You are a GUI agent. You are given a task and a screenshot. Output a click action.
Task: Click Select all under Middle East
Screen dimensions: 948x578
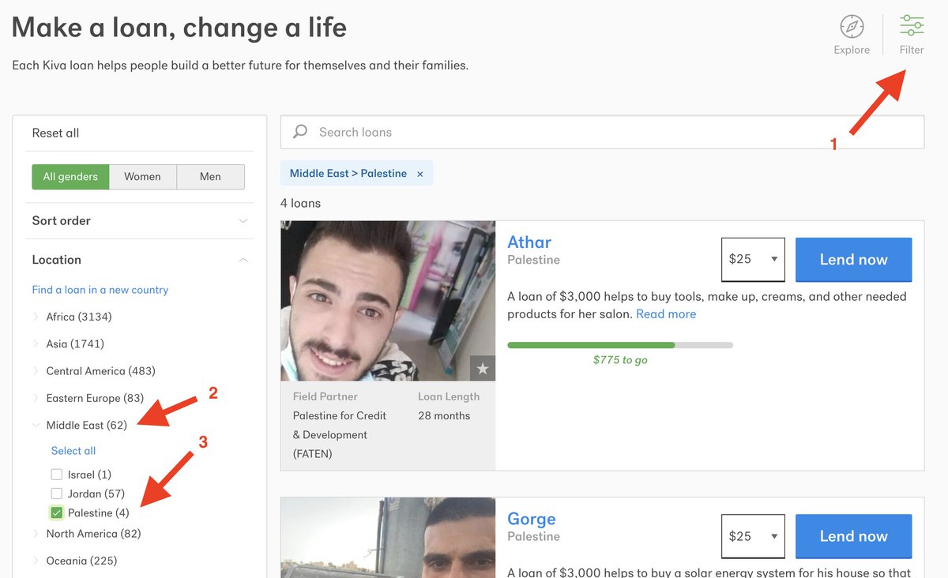[x=73, y=451]
